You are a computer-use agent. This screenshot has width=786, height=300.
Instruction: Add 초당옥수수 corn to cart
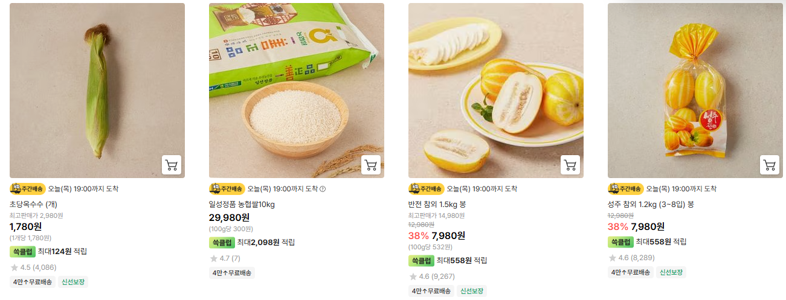pyautogui.click(x=172, y=165)
